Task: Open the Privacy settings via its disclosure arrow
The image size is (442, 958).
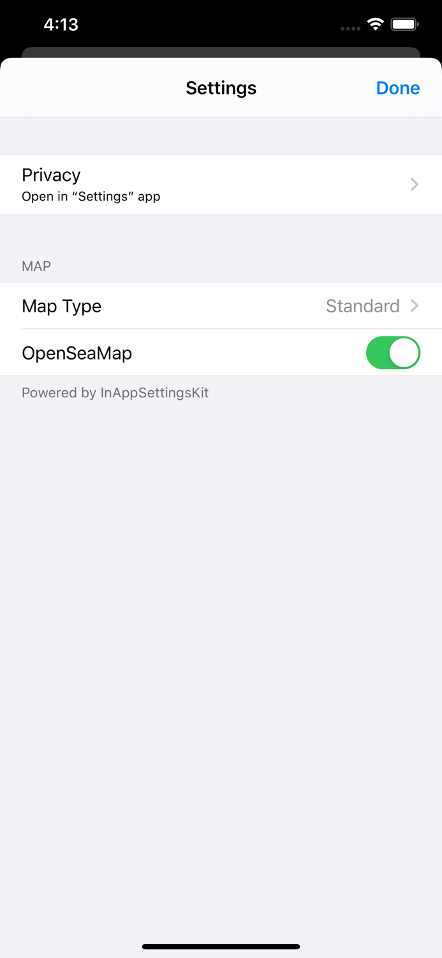Action: (415, 184)
